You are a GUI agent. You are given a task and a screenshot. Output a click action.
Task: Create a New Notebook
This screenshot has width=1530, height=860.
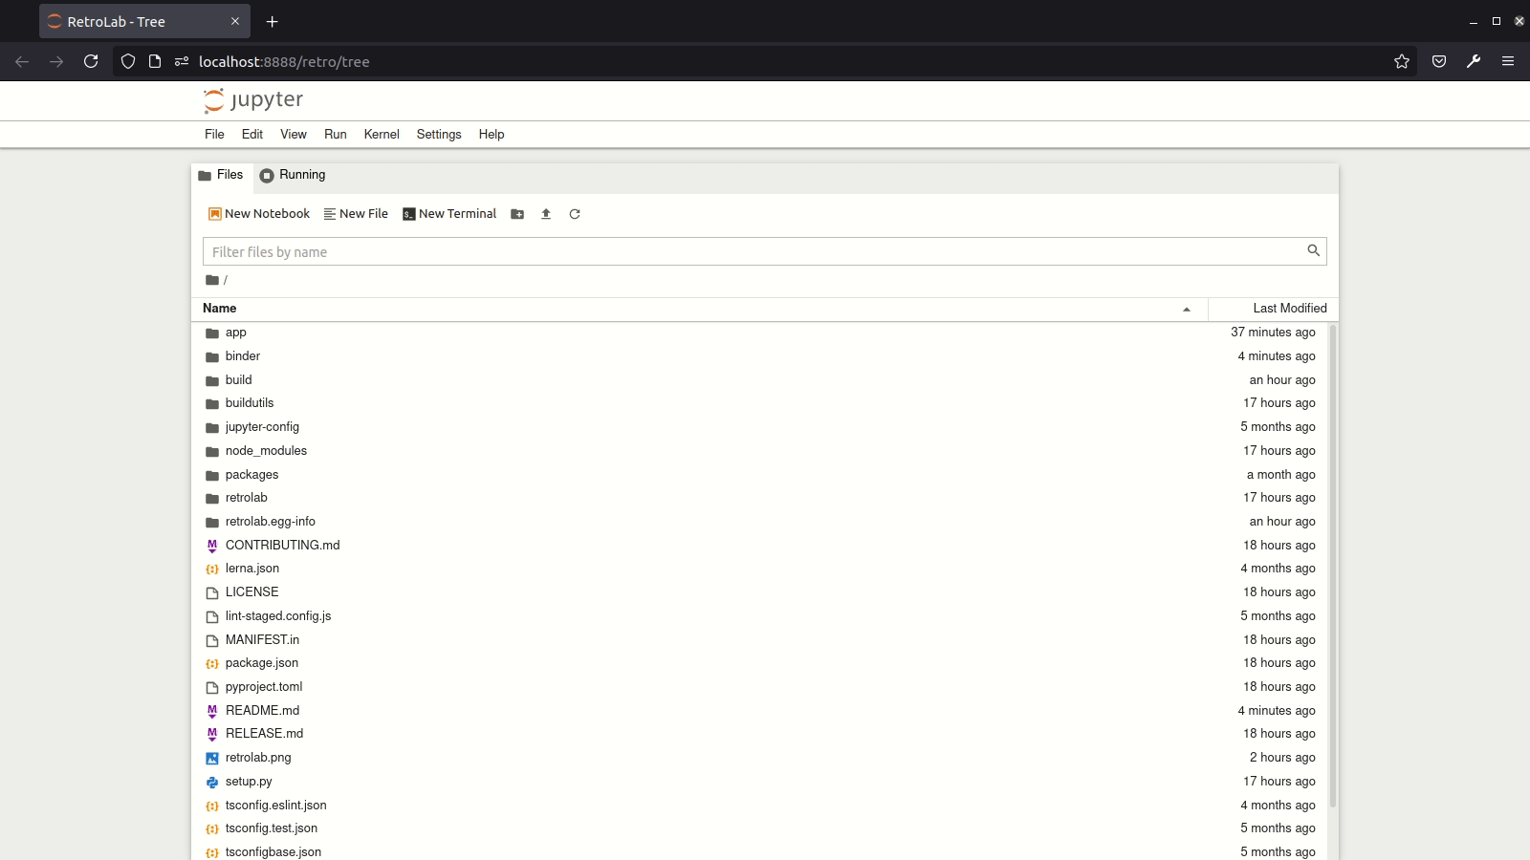point(259,214)
